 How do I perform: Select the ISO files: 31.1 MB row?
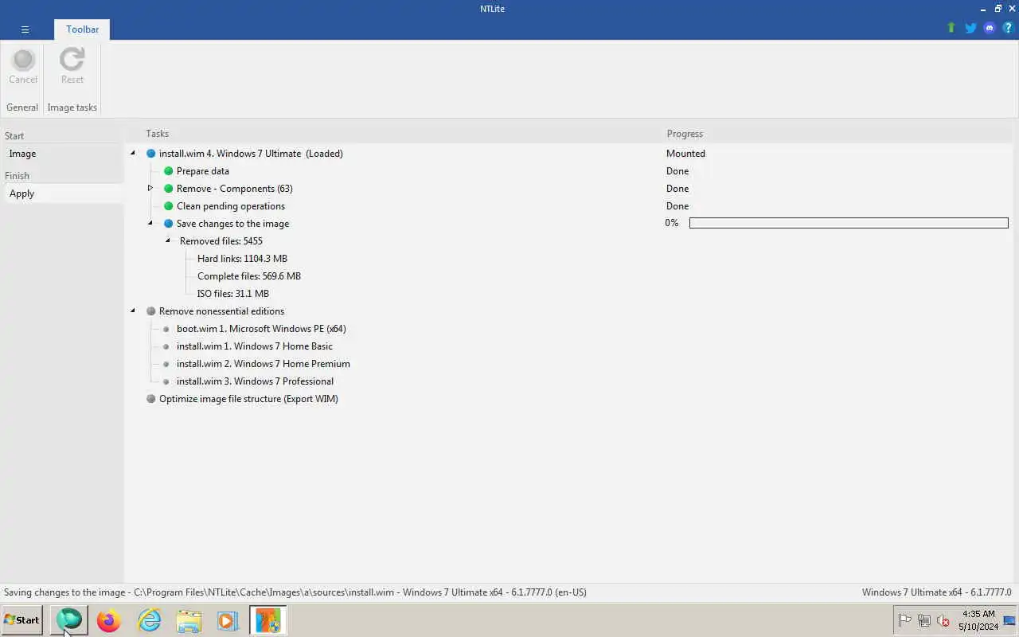(x=233, y=294)
